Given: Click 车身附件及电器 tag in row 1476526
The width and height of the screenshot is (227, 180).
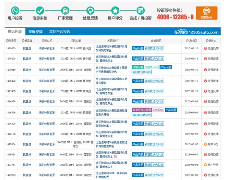Looking at the screenshot, I should click(142, 110).
